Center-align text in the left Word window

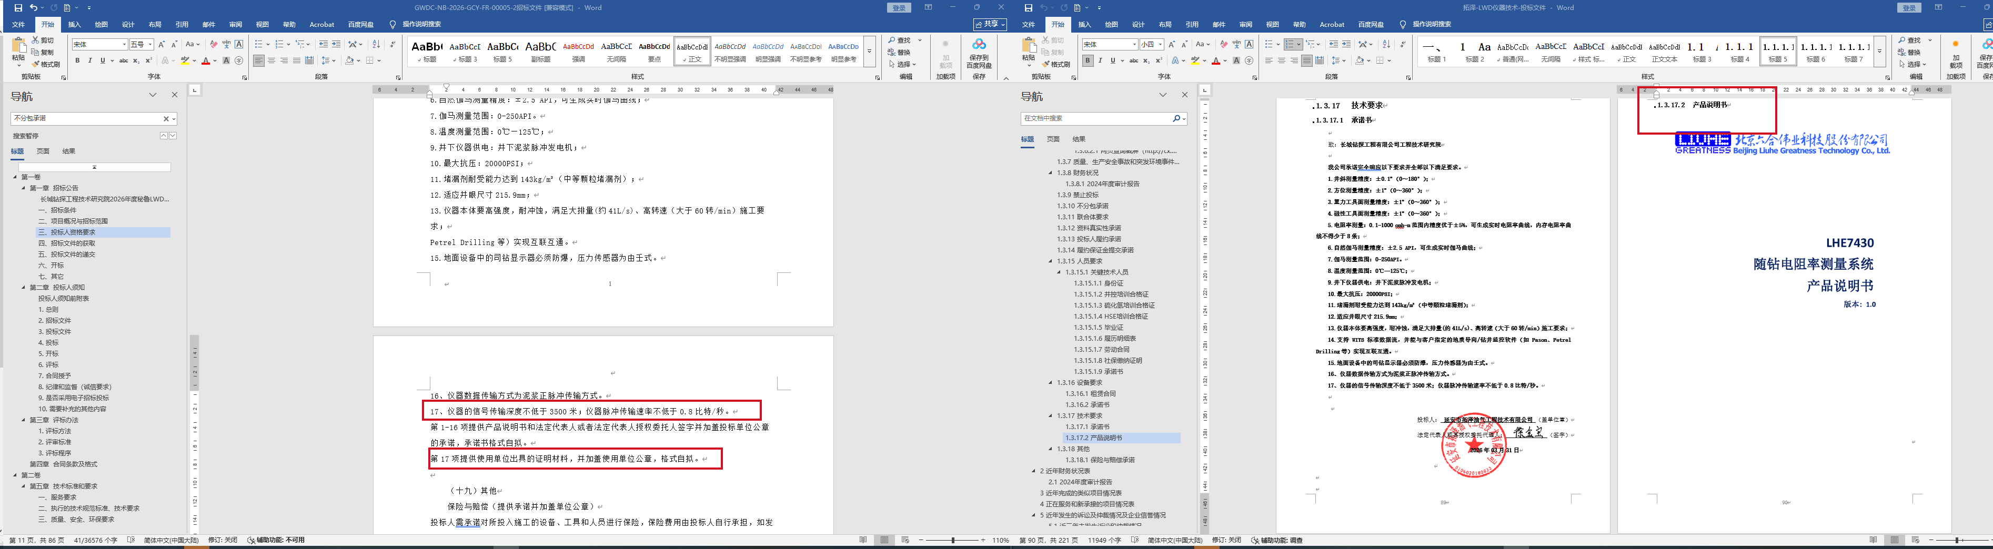[271, 60]
